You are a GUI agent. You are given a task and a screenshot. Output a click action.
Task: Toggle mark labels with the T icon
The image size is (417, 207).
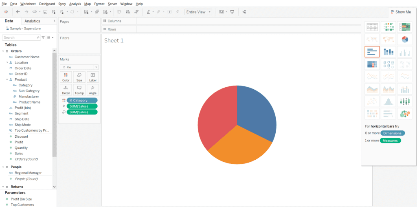pyautogui.click(x=169, y=12)
